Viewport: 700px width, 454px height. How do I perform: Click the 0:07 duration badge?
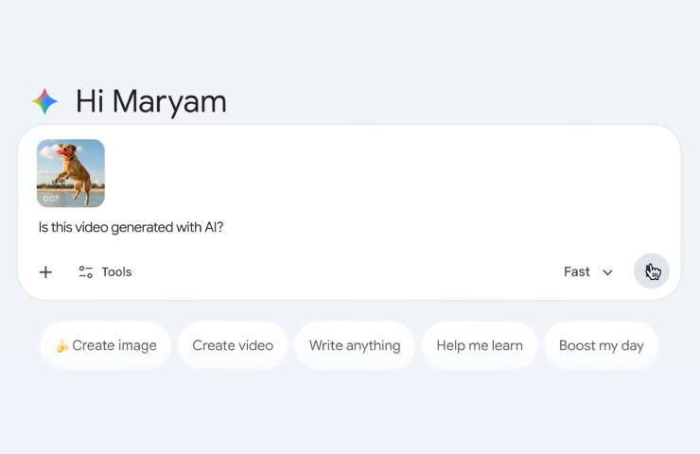coord(50,199)
